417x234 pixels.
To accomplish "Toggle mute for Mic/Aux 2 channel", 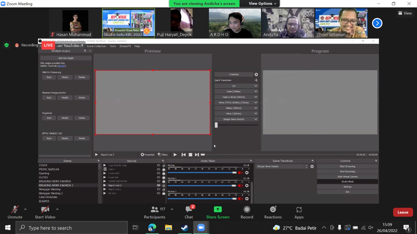I will click(x=240, y=186).
